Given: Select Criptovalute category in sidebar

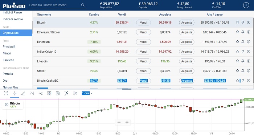Looking at the screenshot, I should pos(16,33).
